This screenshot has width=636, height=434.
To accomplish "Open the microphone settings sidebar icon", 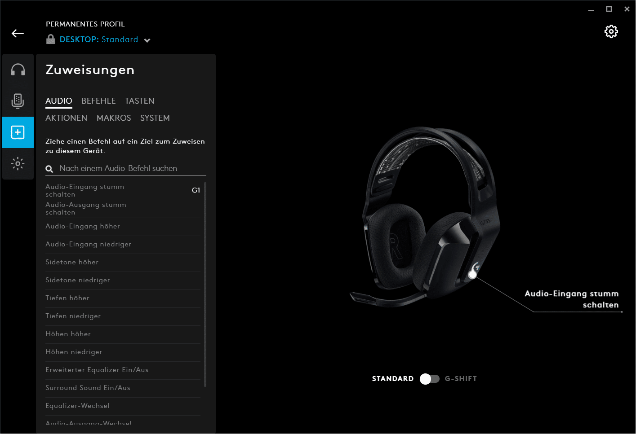I will 18,101.
